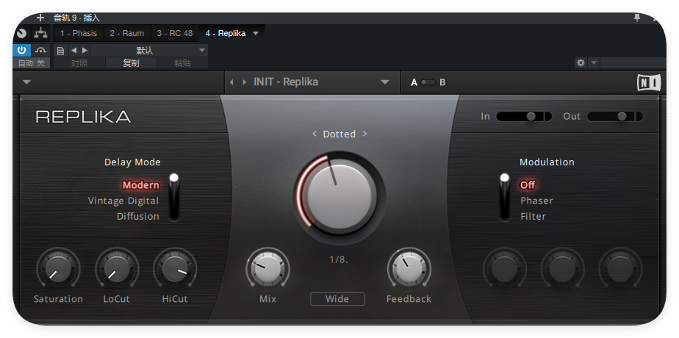The height and width of the screenshot is (338, 679).
Task: Click the sidechain icon next to power
Action: pos(40,50)
